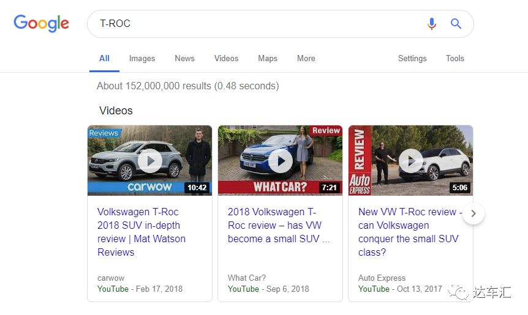This screenshot has height=315, width=528.
Task: Click the 'carwow' channel name text
Action: pos(111,278)
